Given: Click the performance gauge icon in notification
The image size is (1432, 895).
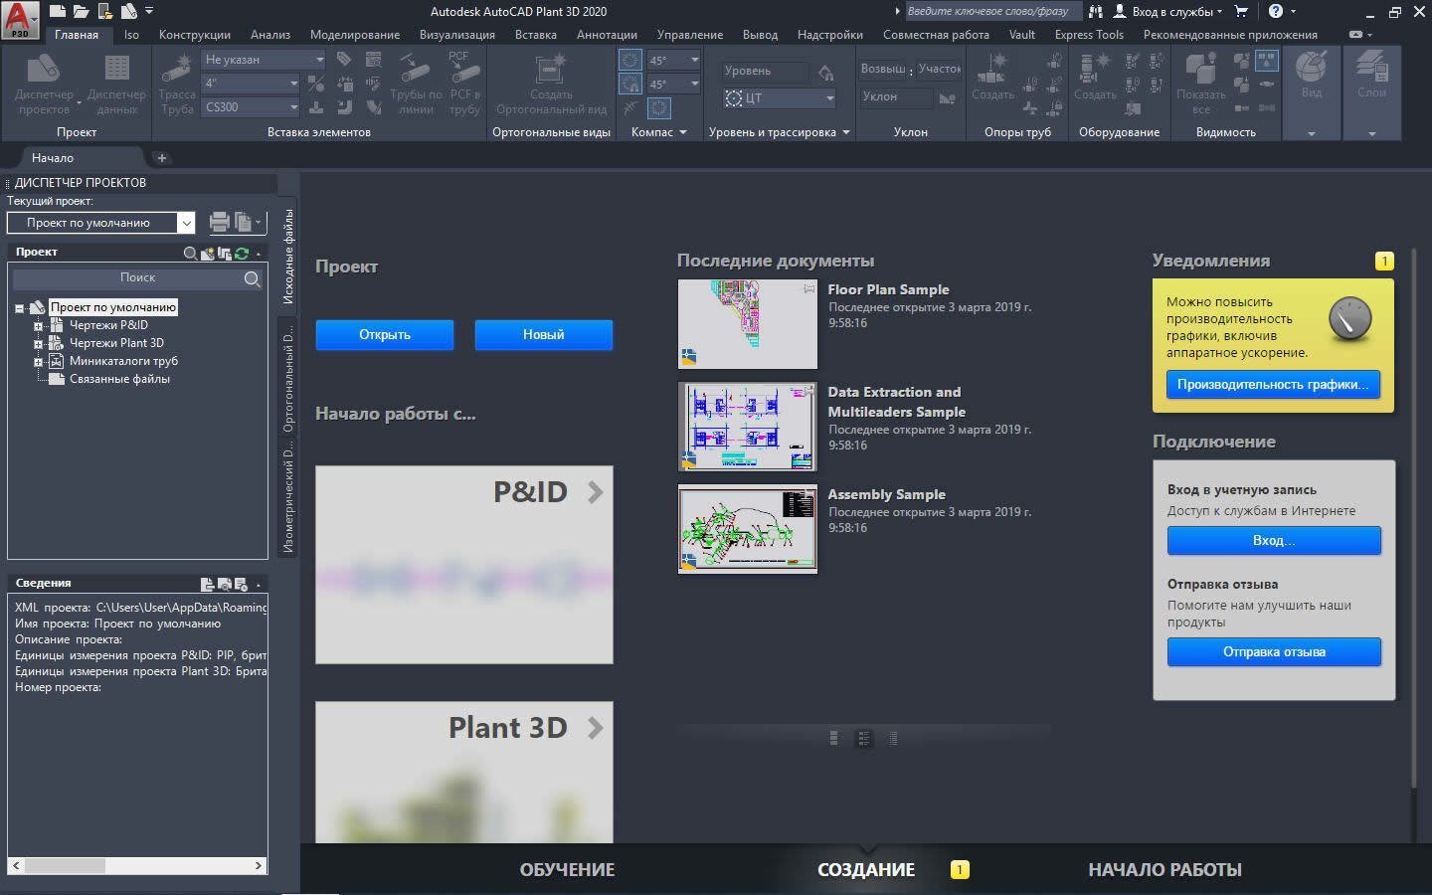Looking at the screenshot, I should pos(1349,319).
